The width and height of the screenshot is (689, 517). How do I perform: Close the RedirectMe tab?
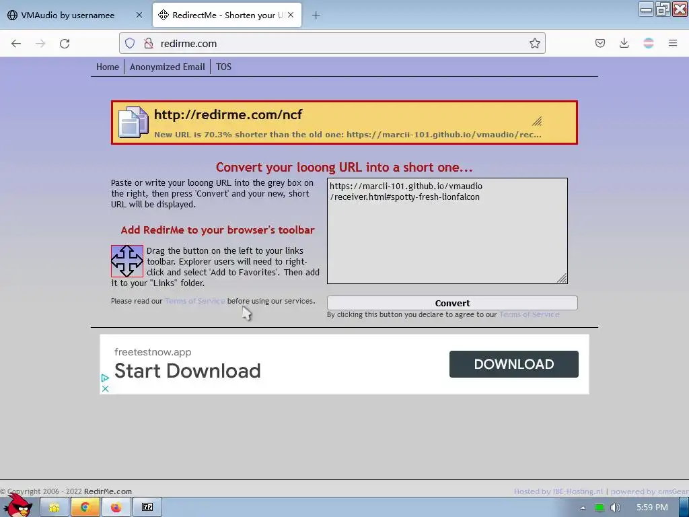291,15
